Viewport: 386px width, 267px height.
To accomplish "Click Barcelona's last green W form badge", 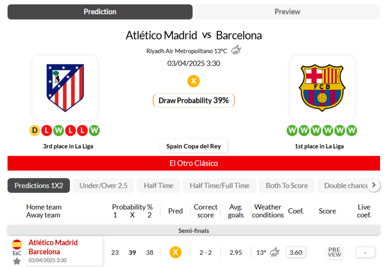I will tap(352, 131).
